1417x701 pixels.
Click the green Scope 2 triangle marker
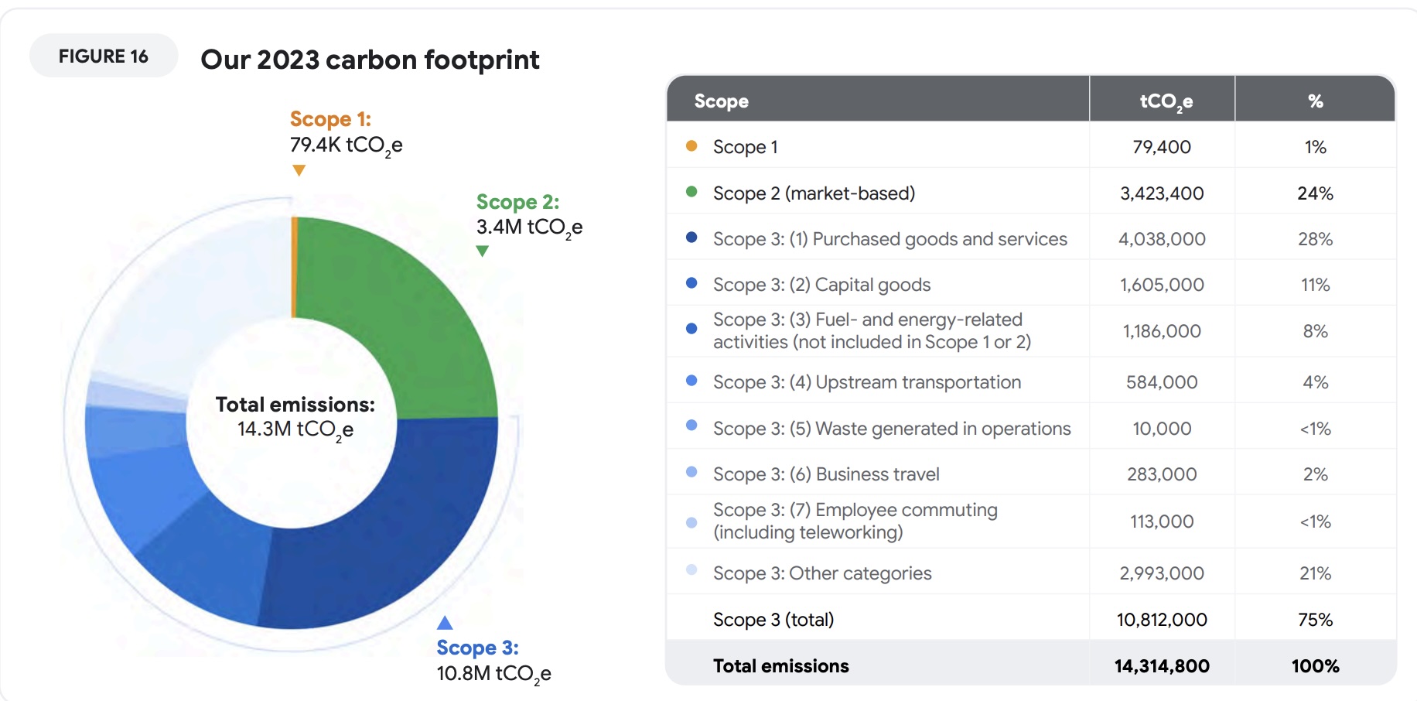pos(482,251)
